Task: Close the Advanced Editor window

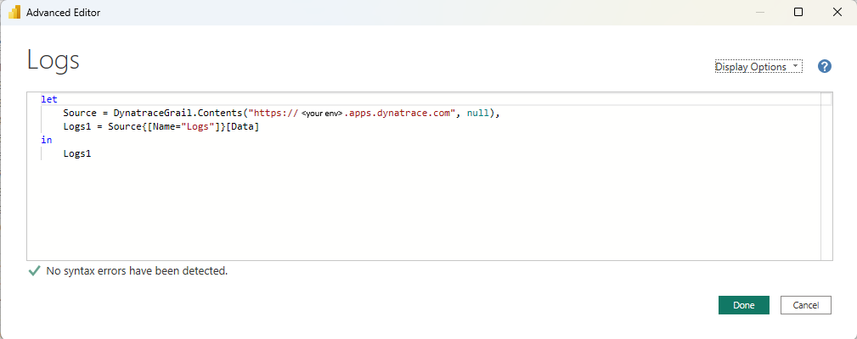Action: (x=837, y=12)
